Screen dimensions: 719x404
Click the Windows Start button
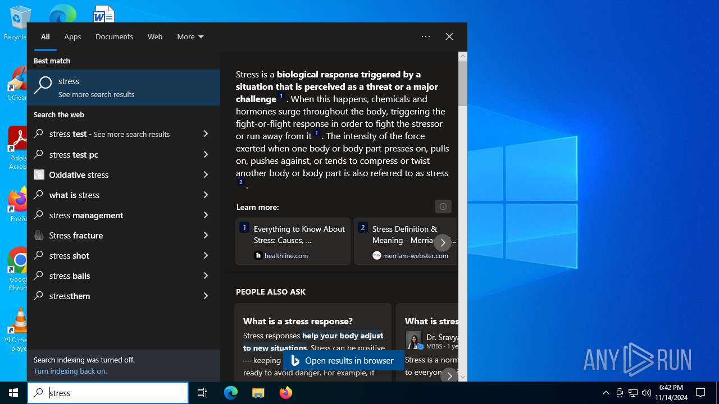coord(13,393)
